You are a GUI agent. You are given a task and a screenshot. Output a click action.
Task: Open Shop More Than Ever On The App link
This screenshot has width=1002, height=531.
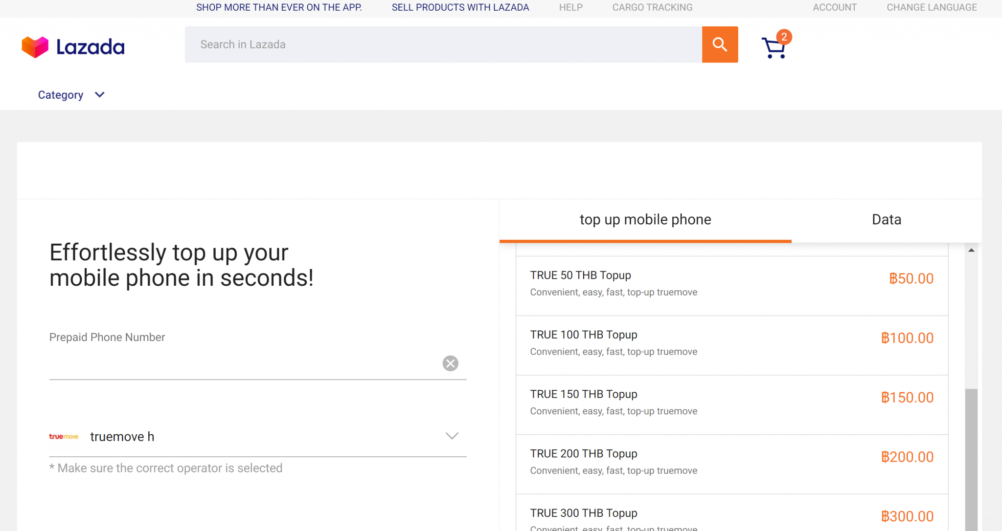(x=279, y=7)
